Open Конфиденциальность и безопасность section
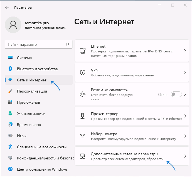Image resolution: width=192 pixels, height=177 pixels. click(x=39, y=158)
